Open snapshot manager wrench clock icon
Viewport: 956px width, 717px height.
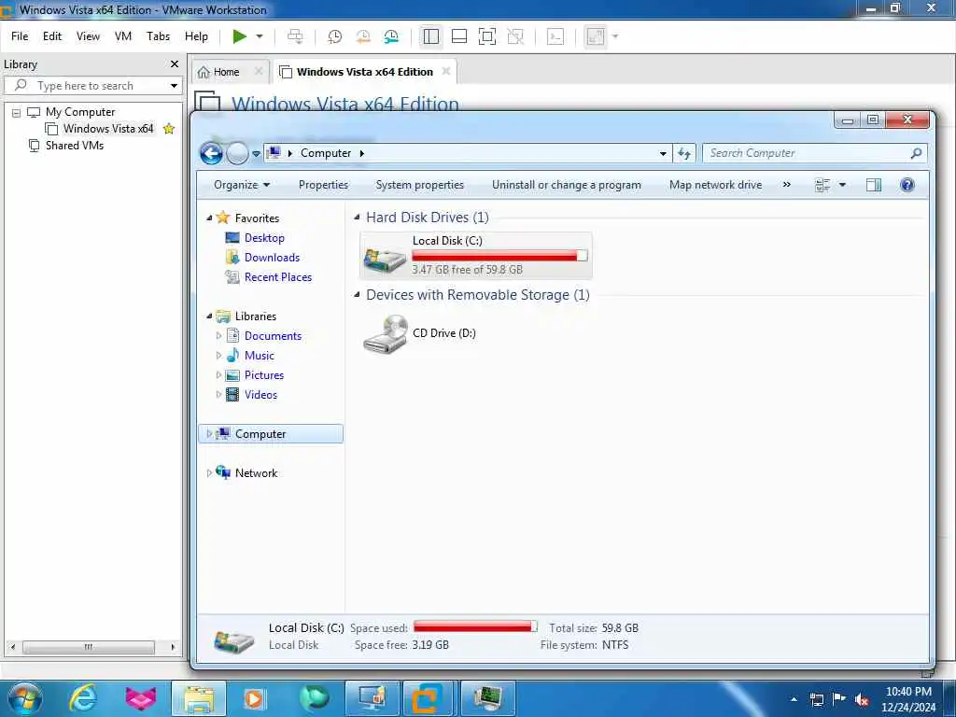391,36
